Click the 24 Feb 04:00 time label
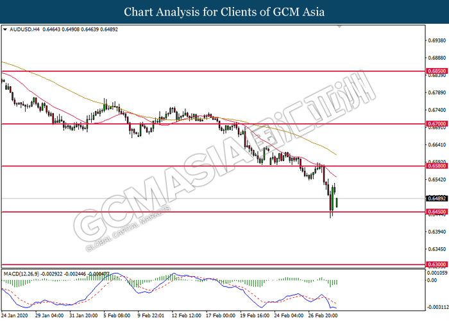Viewport: 449px width, 321px height. pos(289,315)
